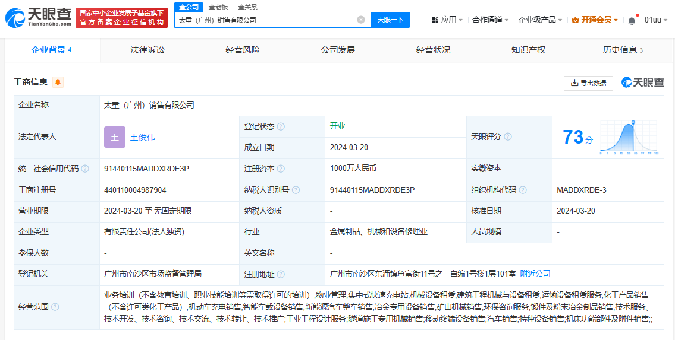Clear the search box with X icon
The height and width of the screenshot is (340, 675).
click(361, 20)
